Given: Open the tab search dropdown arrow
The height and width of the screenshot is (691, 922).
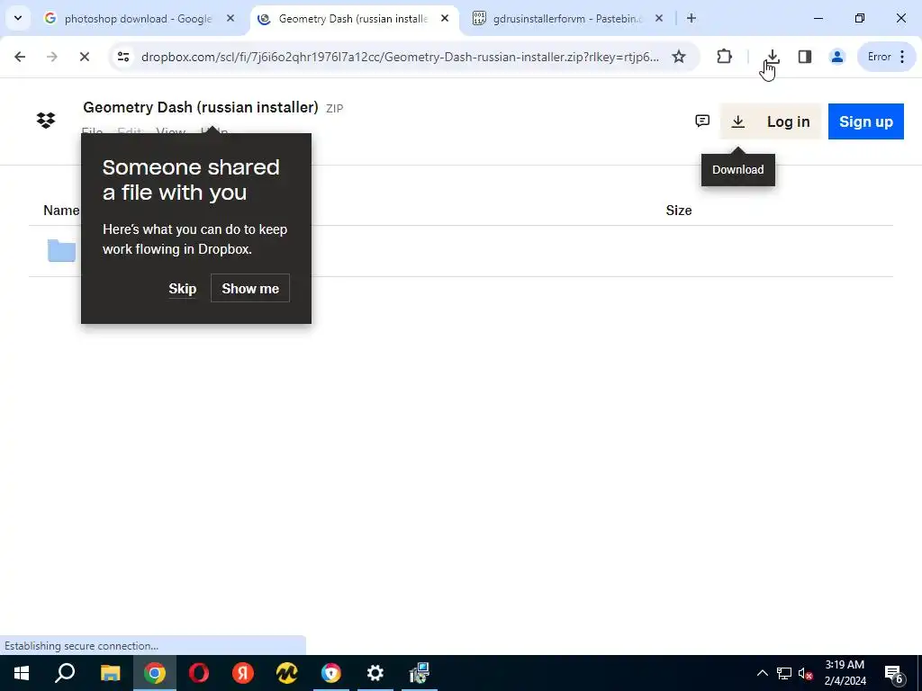Looking at the screenshot, I should 18,18.
